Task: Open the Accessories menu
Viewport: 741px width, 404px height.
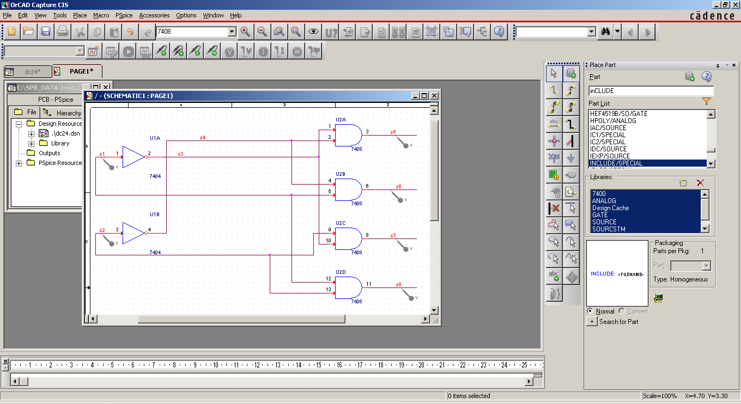Action: click(154, 15)
